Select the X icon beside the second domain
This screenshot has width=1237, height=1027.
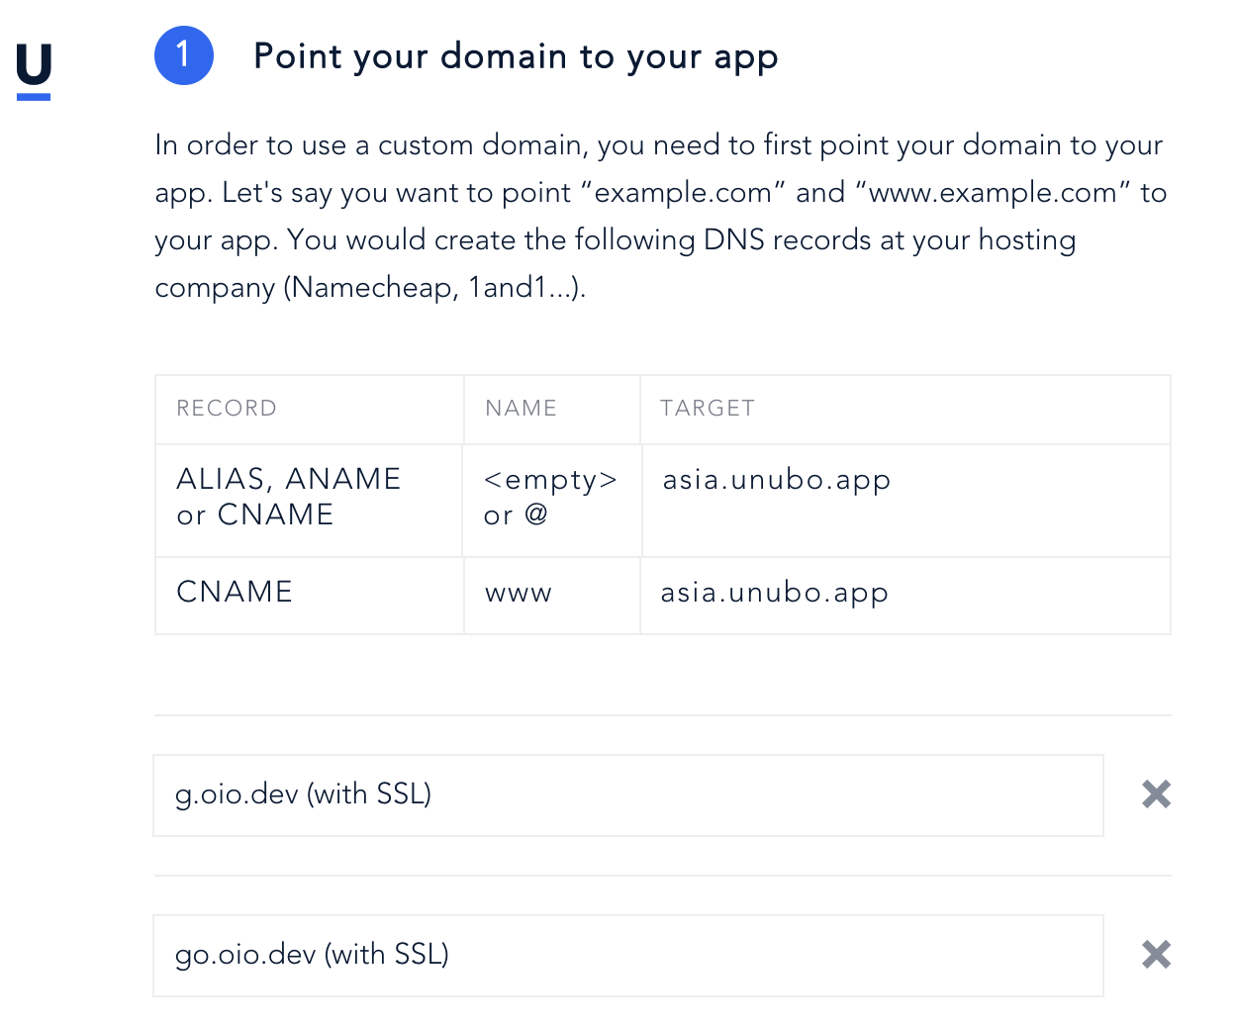(x=1155, y=955)
